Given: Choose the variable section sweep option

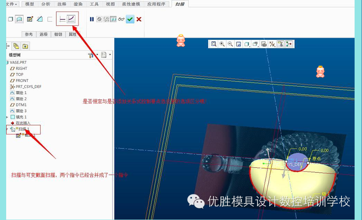Looking at the screenshot, I should click(71, 19).
